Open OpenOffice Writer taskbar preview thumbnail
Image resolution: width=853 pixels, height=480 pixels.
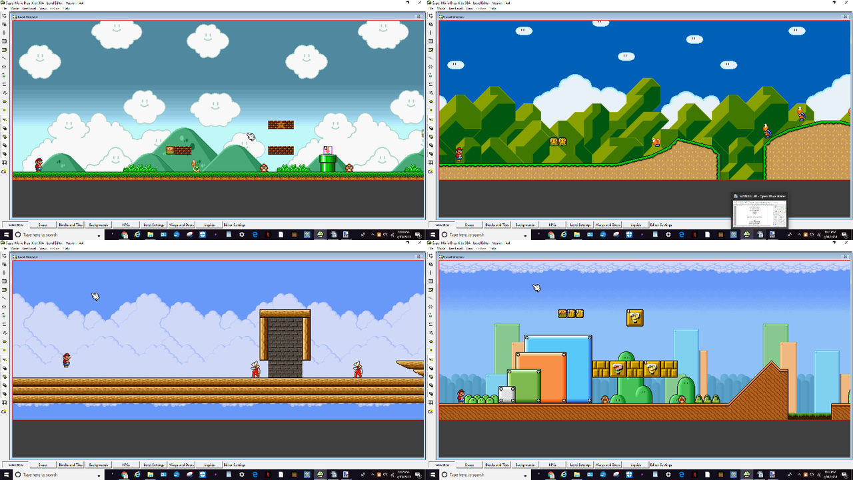click(759, 211)
